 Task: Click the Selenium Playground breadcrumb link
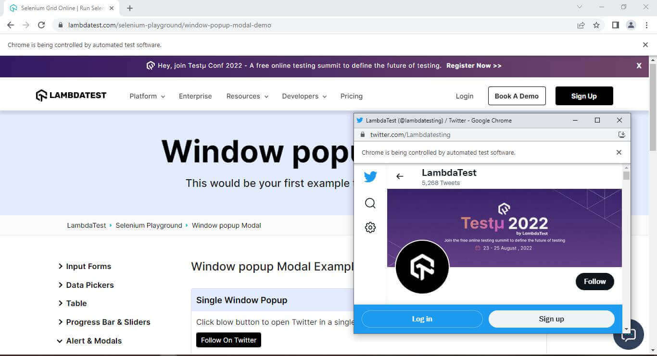point(148,225)
